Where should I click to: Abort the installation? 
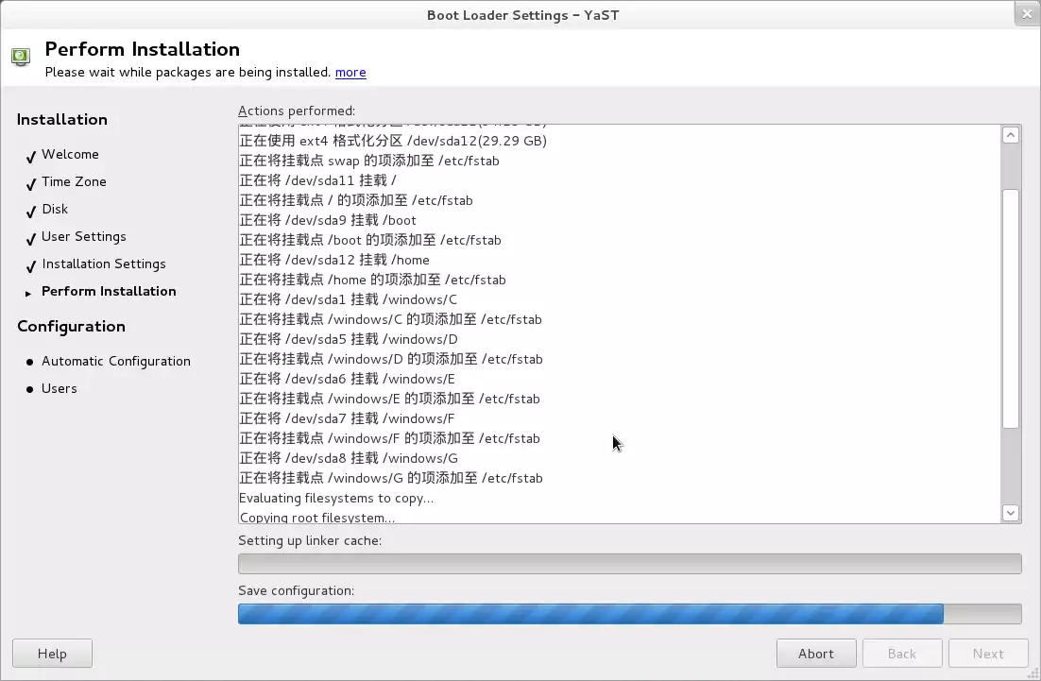tap(816, 654)
